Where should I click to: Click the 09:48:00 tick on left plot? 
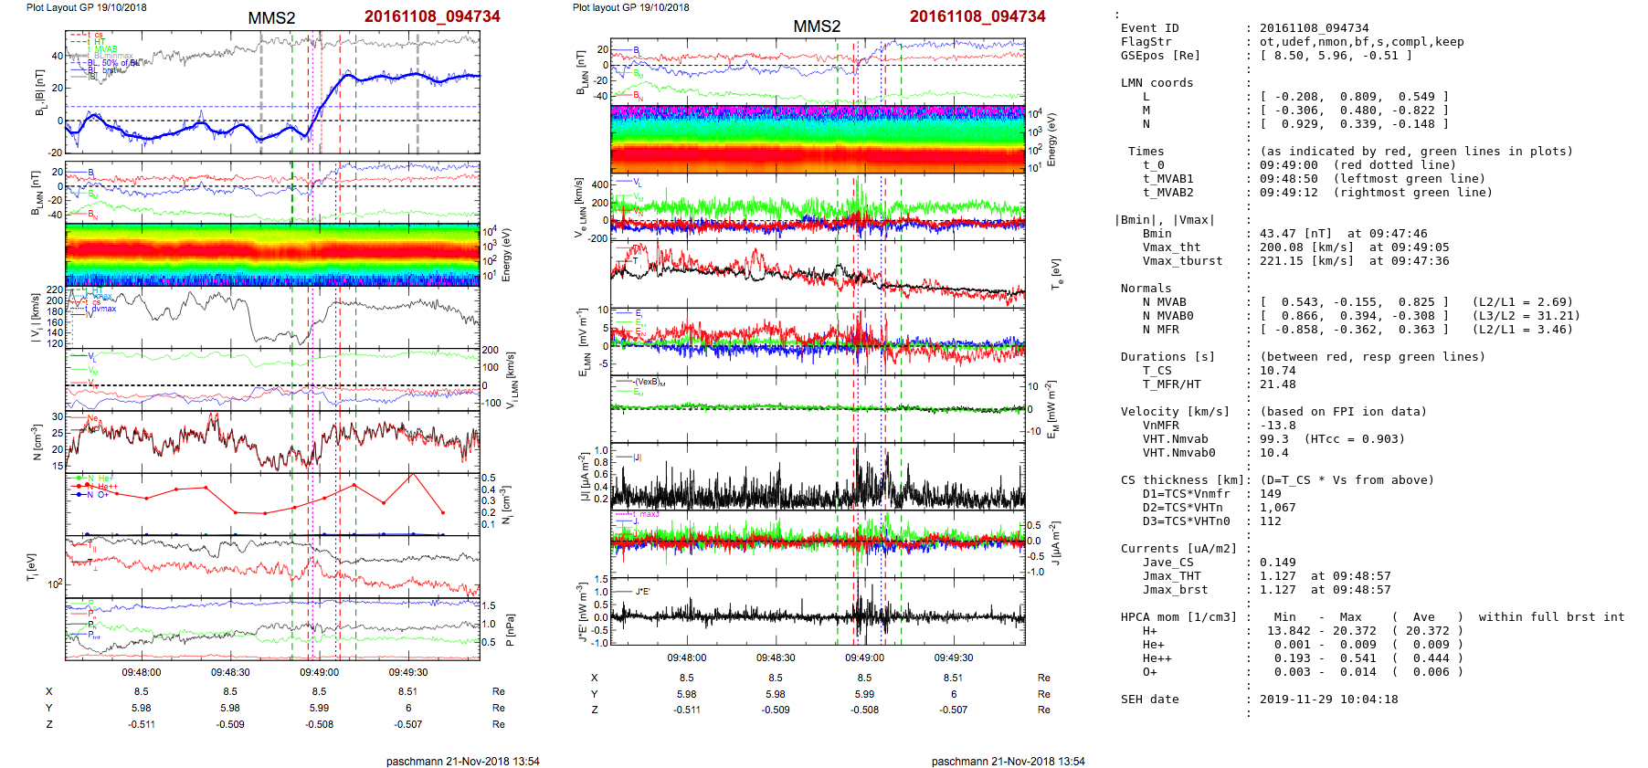(x=142, y=672)
